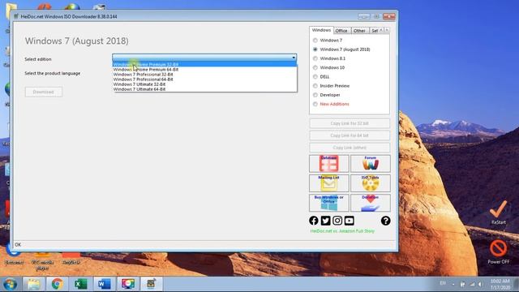Click Copy Link for 32 bit
The width and height of the screenshot is (519, 292).
coord(350,123)
